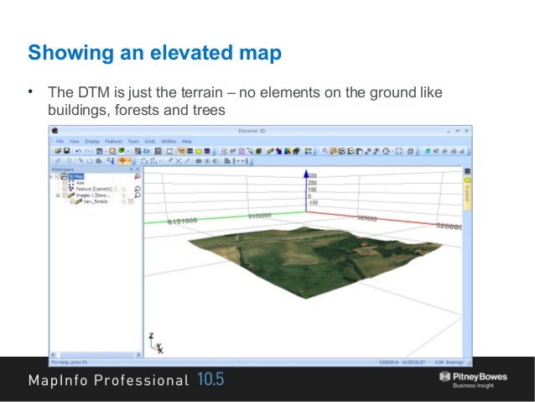The image size is (535, 402).
Task: Pin the Workspace panel with the pin button
Action: pyautogui.click(x=132, y=170)
